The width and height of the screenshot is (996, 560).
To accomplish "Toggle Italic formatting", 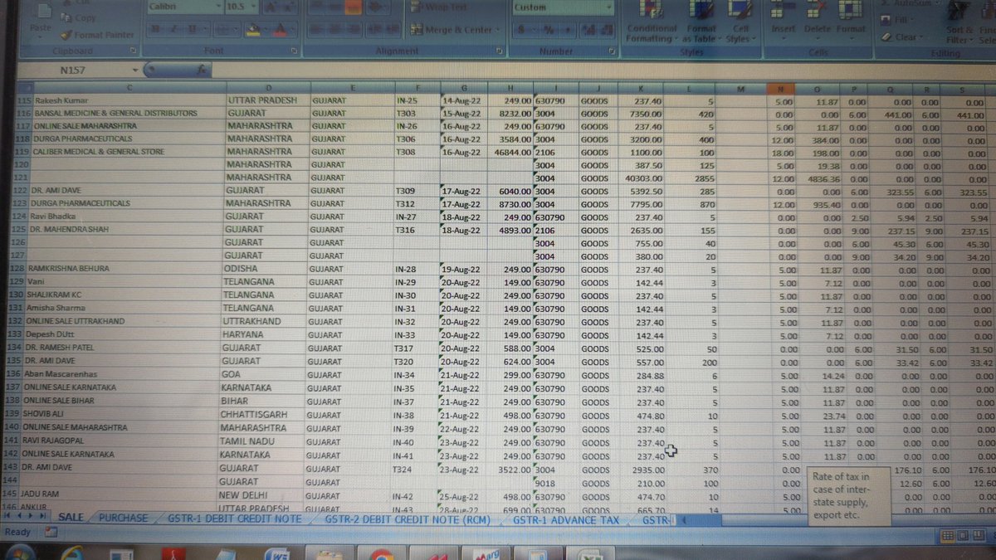I will pyautogui.click(x=175, y=30).
